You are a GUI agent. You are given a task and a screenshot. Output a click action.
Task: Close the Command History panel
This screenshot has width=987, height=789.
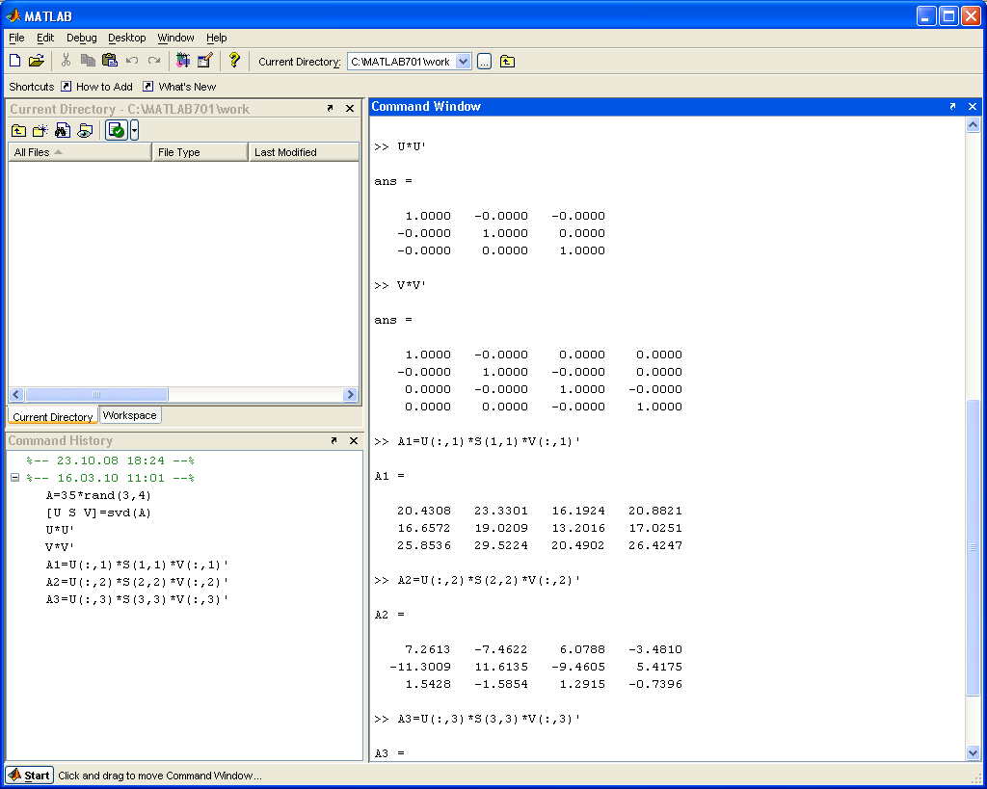point(354,440)
